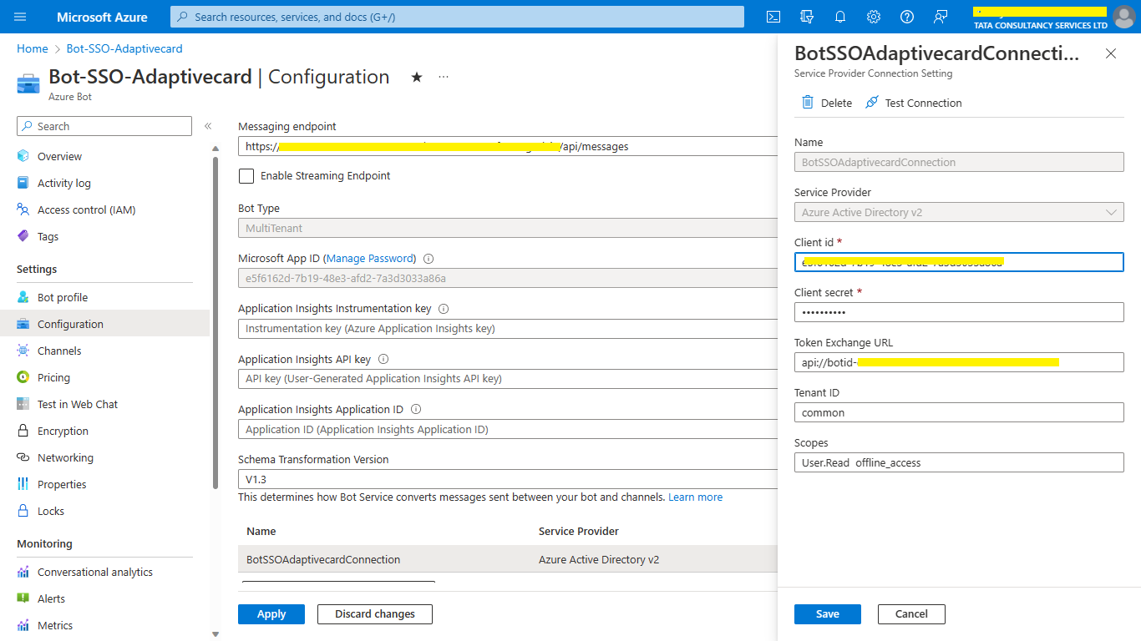Open the notifications bell
The height and width of the screenshot is (641, 1141).
[x=840, y=17]
